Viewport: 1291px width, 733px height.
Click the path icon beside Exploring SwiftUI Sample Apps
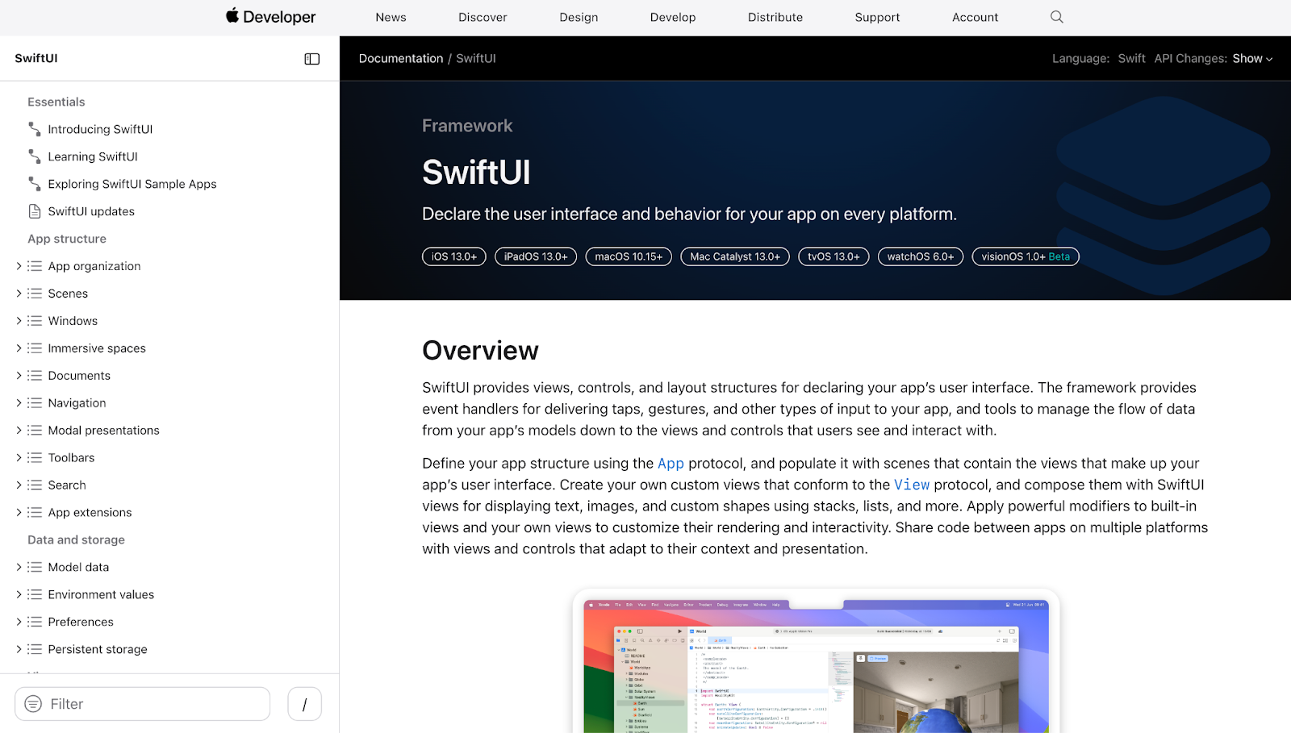35,184
